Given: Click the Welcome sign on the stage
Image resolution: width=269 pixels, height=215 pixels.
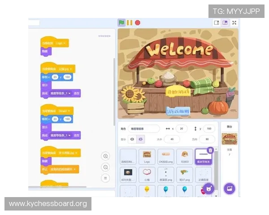Looking at the screenshot, I should (x=179, y=49).
